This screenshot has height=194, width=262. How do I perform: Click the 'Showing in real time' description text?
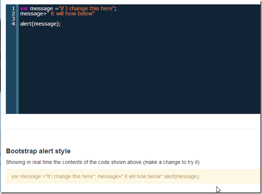pyautogui.click(x=103, y=162)
